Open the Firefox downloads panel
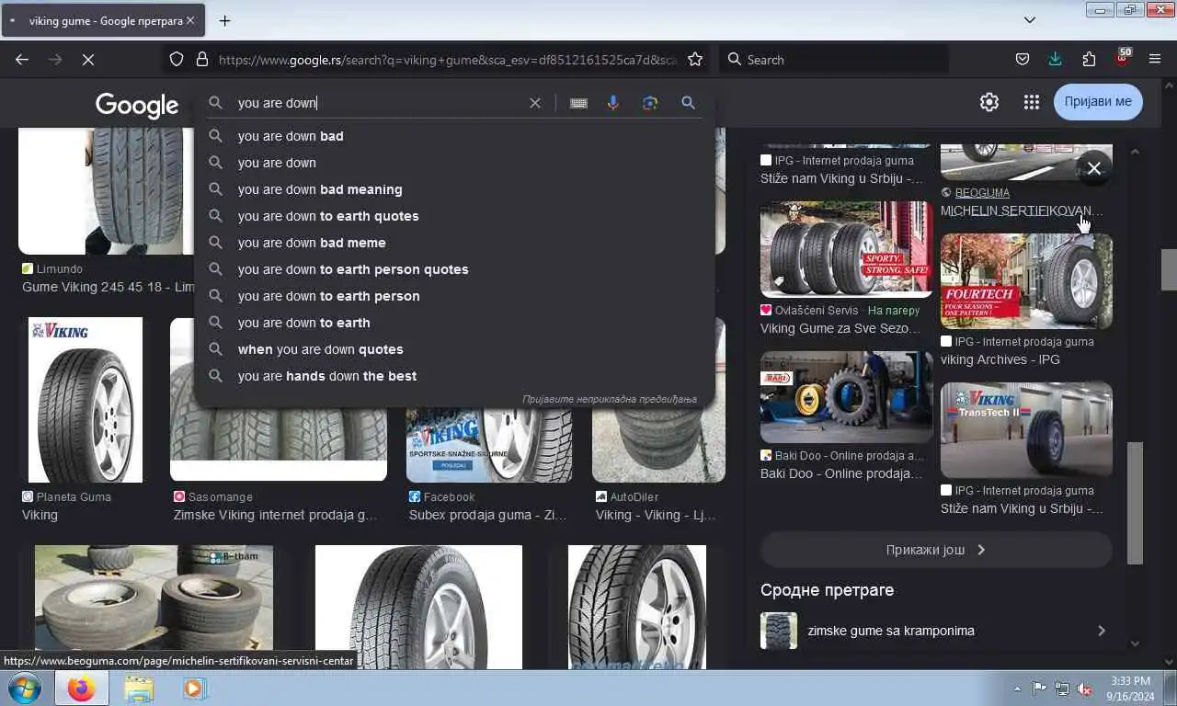Image resolution: width=1177 pixels, height=706 pixels. 1055,60
